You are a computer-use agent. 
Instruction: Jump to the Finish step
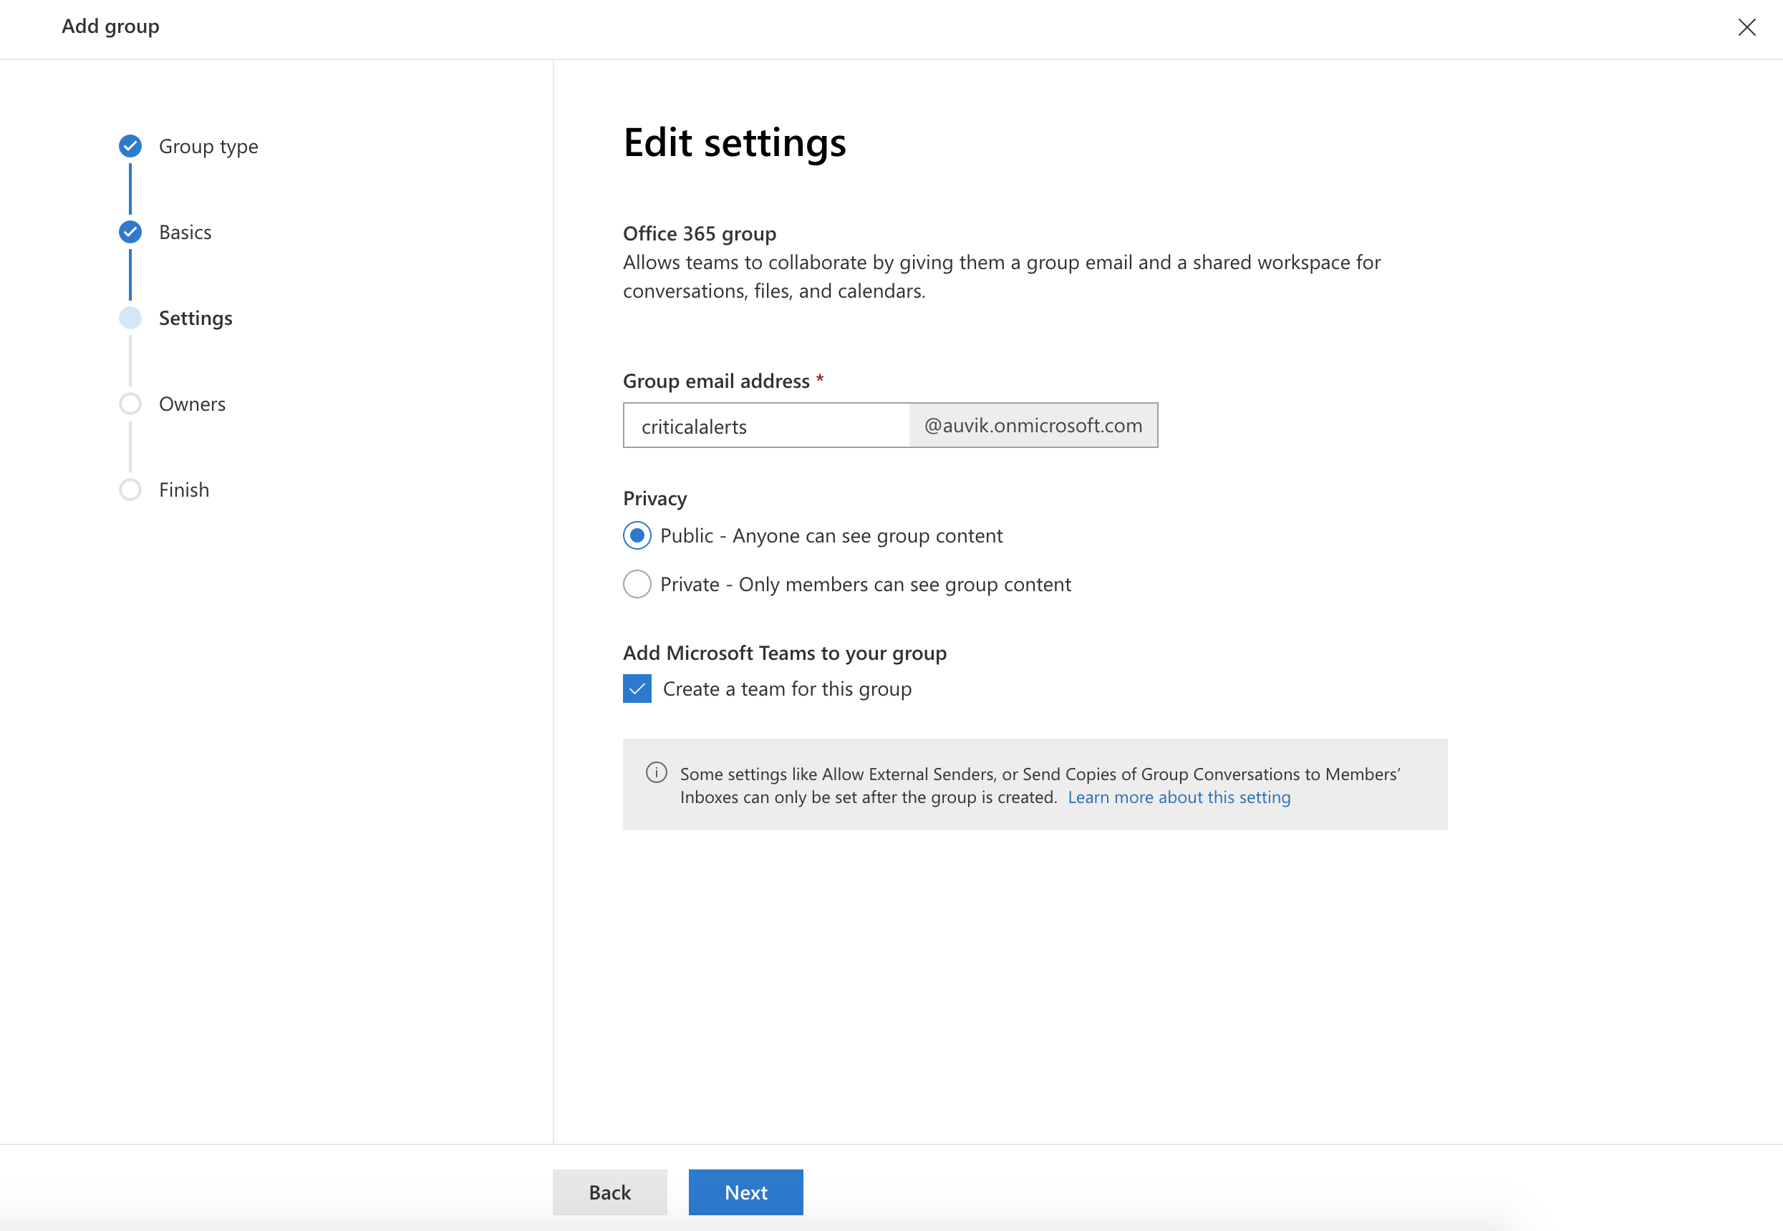(185, 490)
